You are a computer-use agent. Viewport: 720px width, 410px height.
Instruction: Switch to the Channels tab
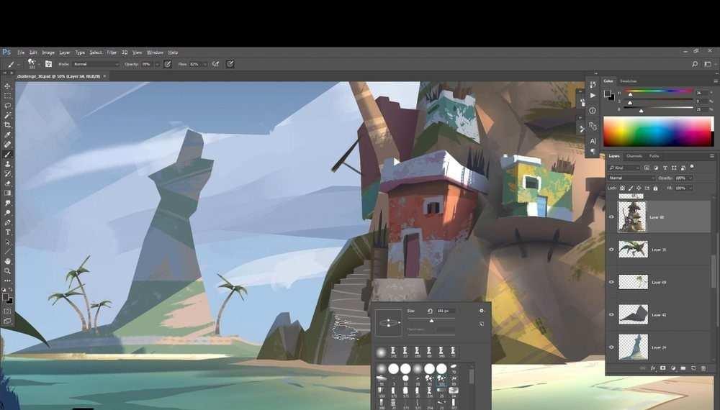(634, 156)
